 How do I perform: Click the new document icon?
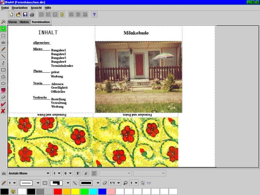pos(12,14)
